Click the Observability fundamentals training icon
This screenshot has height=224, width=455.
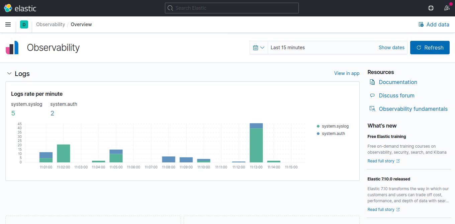[372, 109]
